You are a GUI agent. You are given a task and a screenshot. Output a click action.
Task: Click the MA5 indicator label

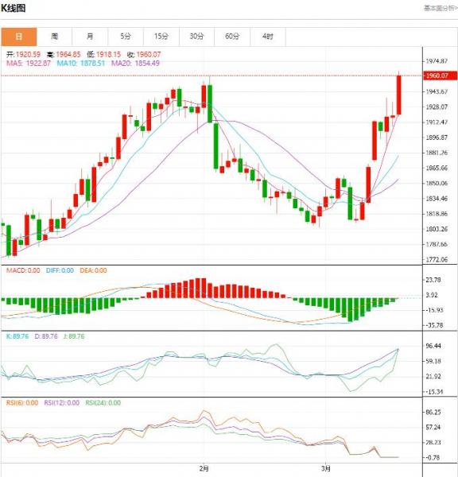coord(29,64)
